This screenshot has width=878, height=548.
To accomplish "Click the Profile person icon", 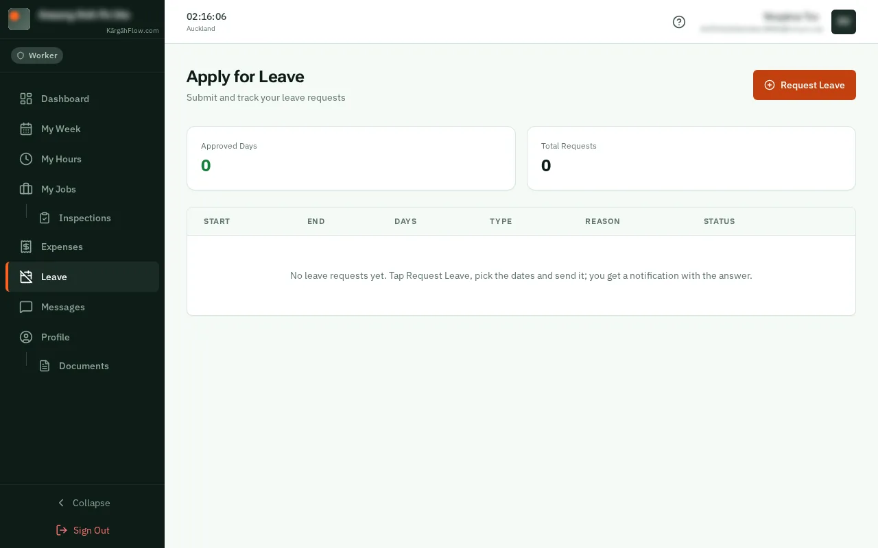I will coord(26,337).
